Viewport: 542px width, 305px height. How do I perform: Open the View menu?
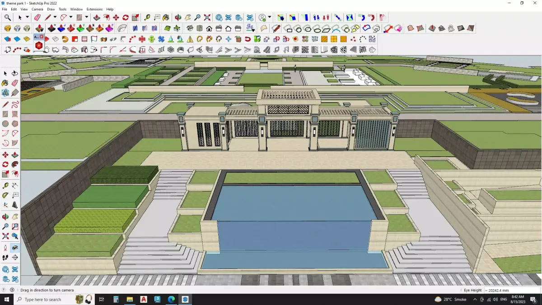pyautogui.click(x=24, y=9)
